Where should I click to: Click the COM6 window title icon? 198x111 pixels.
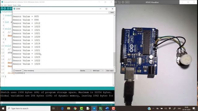[14, 9]
